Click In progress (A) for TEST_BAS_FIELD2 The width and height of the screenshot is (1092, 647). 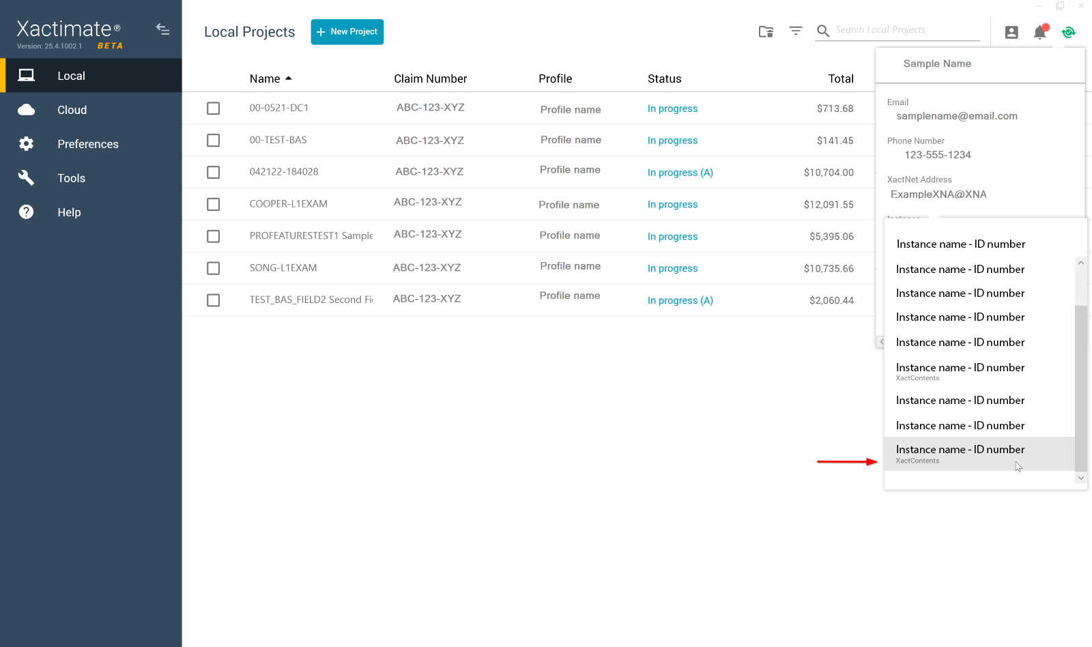(x=680, y=300)
